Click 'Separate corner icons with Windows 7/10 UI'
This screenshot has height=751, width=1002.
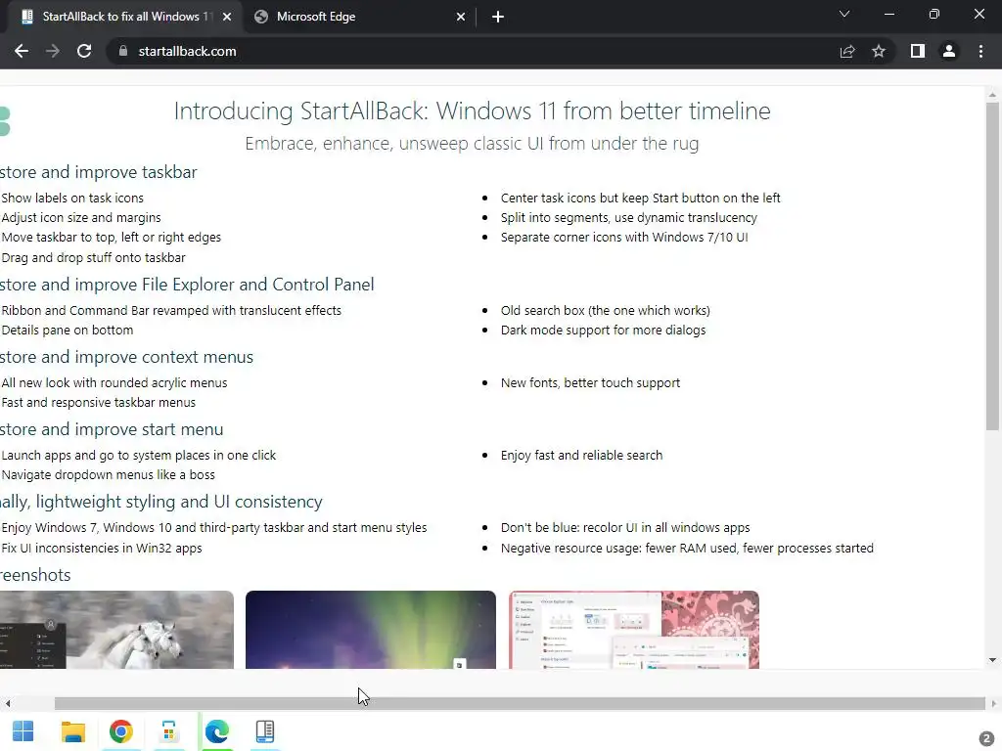624,238
